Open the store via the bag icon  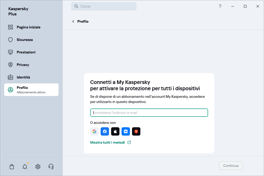tap(12, 166)
